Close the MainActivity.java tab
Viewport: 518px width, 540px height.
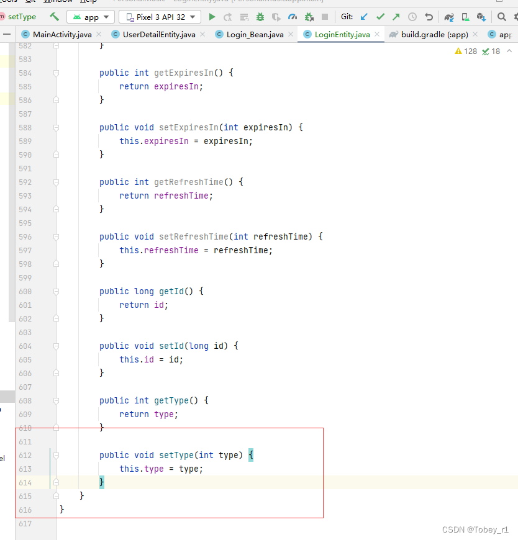point(99,34)
